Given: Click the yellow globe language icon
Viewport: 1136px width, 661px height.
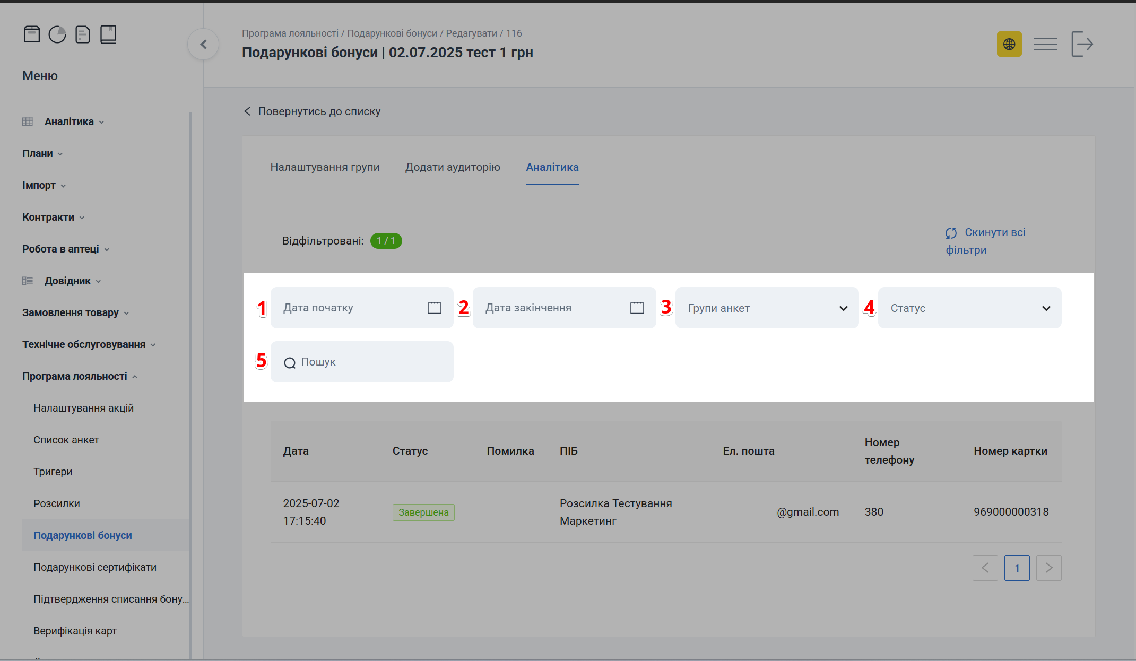Looking at the screenshot, I should click(1009, 44).
